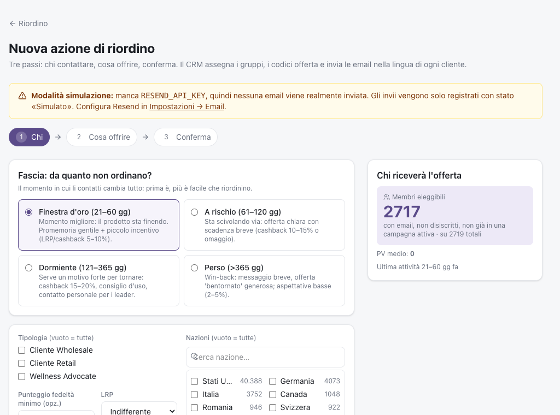Viewport: 560px width, 415px height.
Task: Click the text Ultima attività 21–60 gg fa
Action: point(417,266)
